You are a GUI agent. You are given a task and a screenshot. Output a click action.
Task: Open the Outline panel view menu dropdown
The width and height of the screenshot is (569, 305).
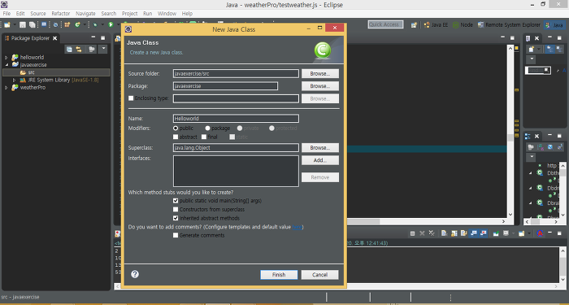coord(532,156)
